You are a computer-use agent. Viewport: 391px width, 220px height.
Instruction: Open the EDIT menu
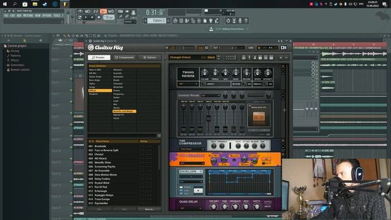click(x=12, y=15)
